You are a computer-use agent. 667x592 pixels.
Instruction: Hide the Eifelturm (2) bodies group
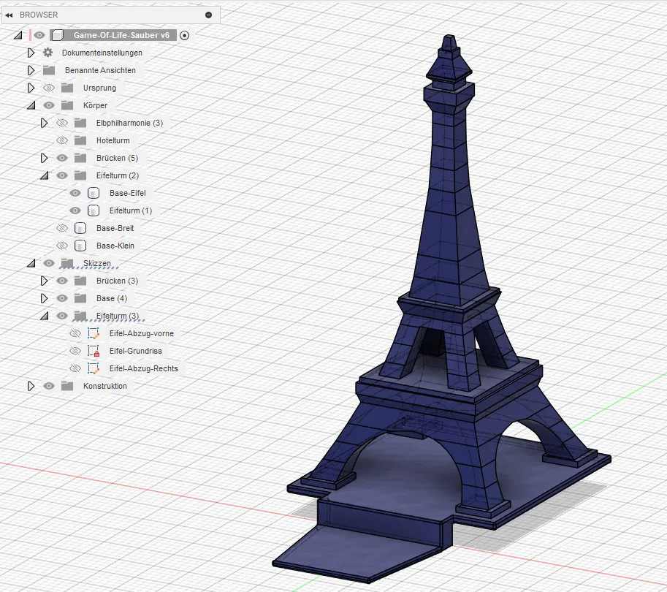(62, 175)
